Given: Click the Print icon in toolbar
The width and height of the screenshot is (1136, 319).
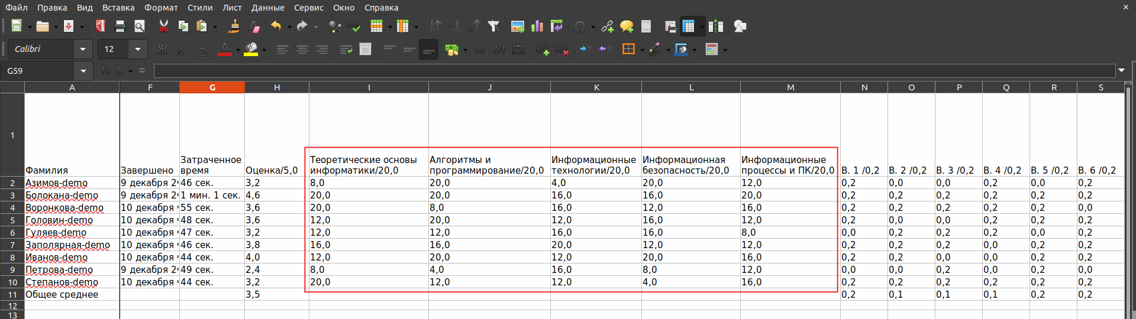Looking at the screenshot, I should tap(120, 26).
